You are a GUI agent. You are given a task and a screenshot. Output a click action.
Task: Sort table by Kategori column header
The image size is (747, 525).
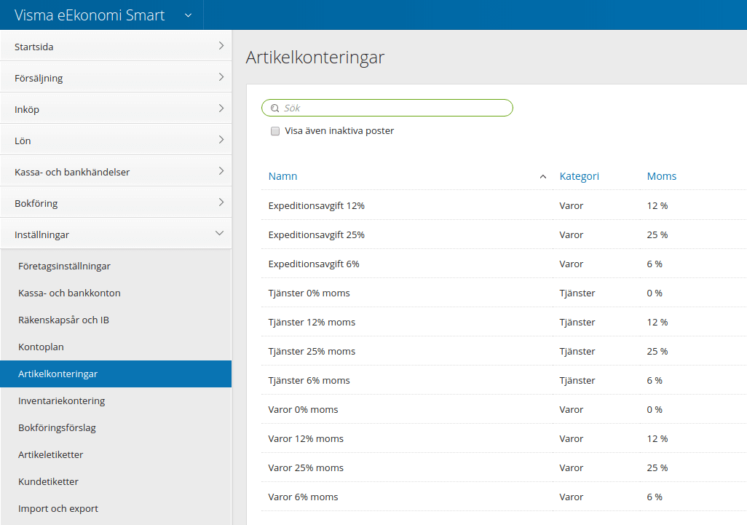coord(579,176)
